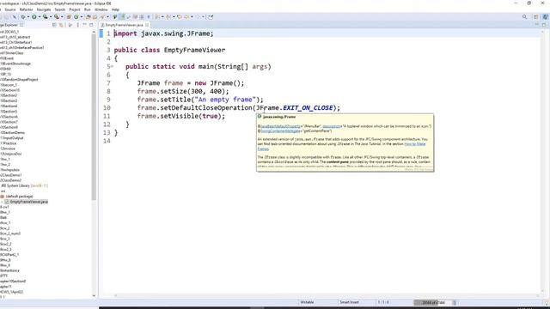The height and width of the screenshot is (309, 550).
Task: Maximize the editor area
Action: click(x=544, y=25)
